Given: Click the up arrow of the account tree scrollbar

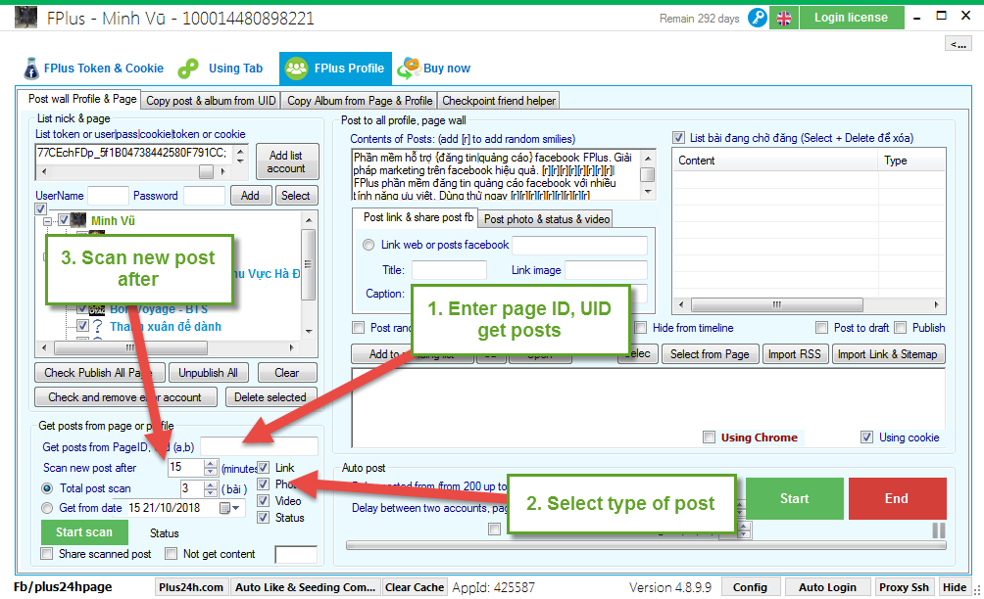Looking at the screenshot, I should pos(309,220).
